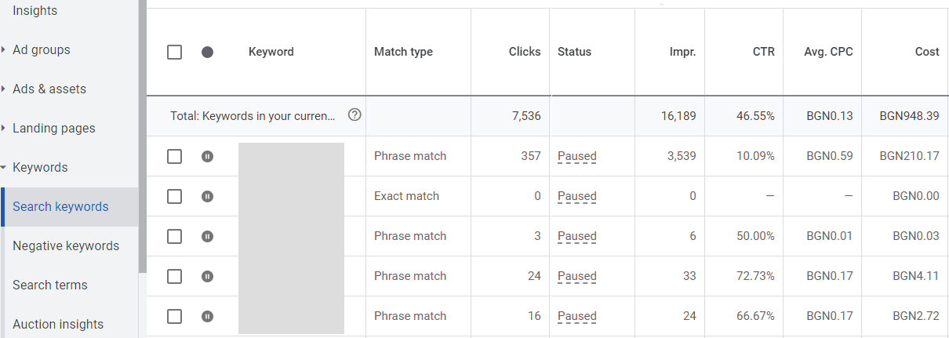
Task: Tick the select-all checkbox in table header
Action: (x=175, y=53)
